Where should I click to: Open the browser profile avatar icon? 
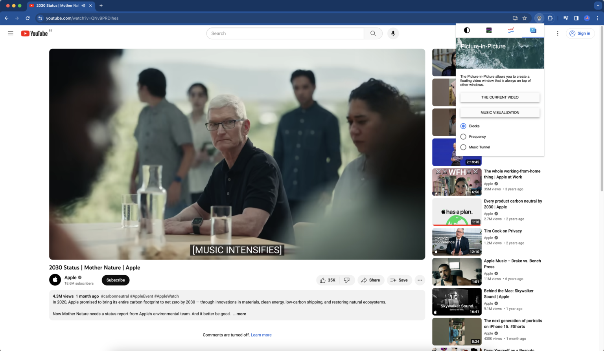[x=587, y=18]
